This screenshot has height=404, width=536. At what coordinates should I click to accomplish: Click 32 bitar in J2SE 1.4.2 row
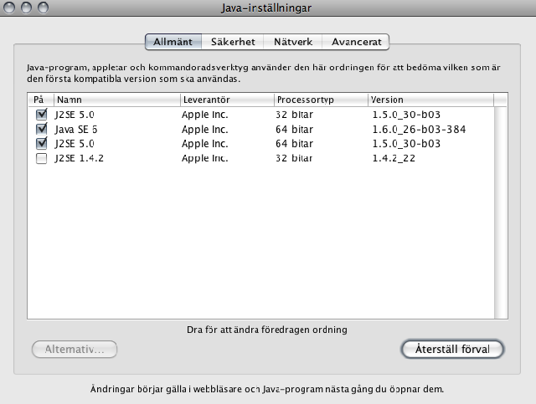point(294,158)
